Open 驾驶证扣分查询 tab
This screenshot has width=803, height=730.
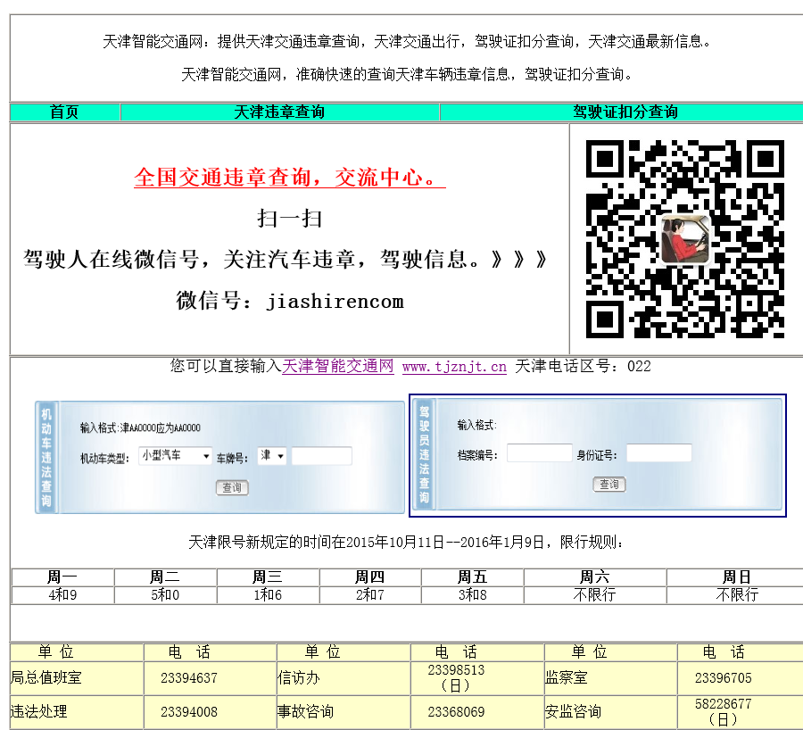(x=625, y=112)
